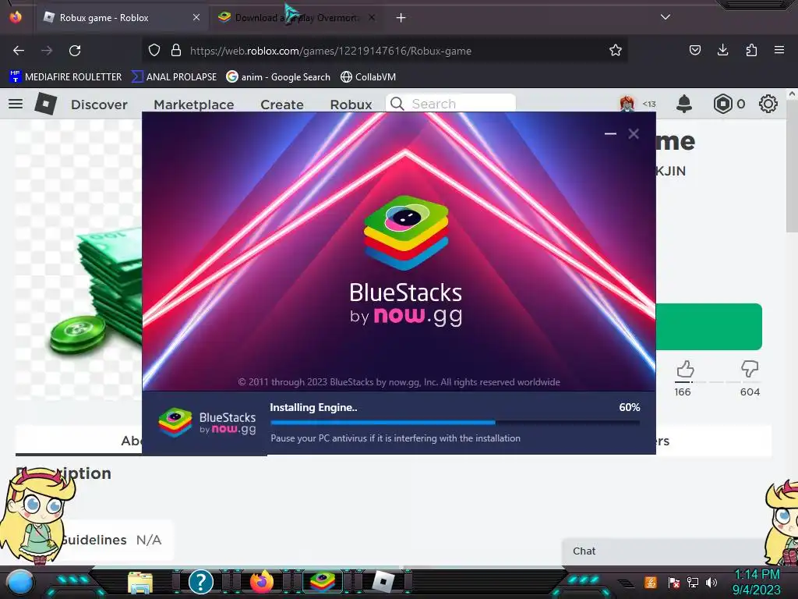Go back using the browser back arrow
The height and width of the screenshot is (599, 798).
pos(19,51)
